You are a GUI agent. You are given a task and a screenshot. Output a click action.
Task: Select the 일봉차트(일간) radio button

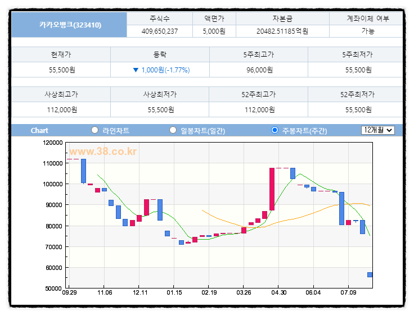click(173, 130)
